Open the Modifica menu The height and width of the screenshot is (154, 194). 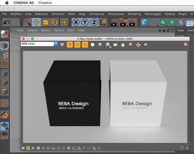click(16, 14)
